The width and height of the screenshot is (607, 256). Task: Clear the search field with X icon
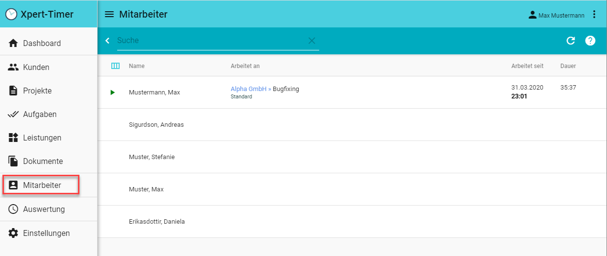[311, 41]
